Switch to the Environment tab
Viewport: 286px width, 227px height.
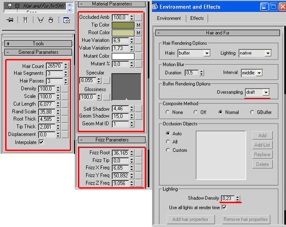tap(169, 18)
